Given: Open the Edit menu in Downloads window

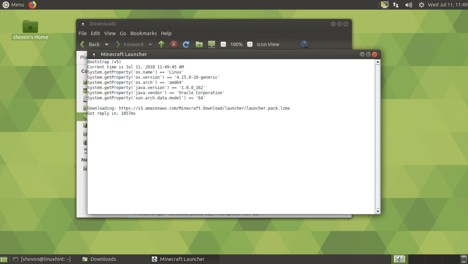Looking at the screenshot, I should [95, 33].
